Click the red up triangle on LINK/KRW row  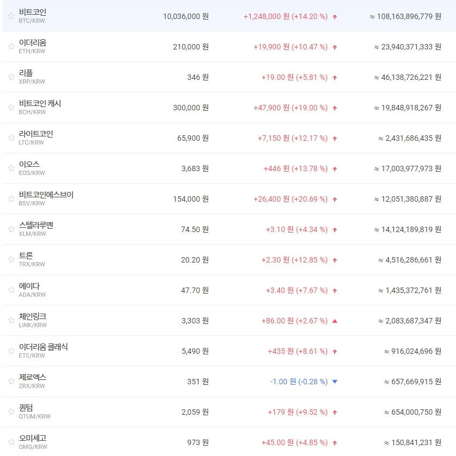click(x=335, y=321)
